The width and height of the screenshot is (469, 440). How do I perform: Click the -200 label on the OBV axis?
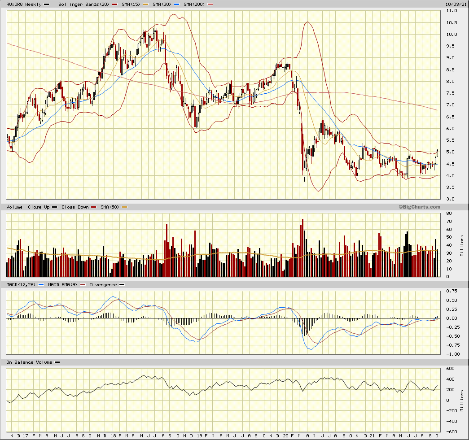coord(451,411)
